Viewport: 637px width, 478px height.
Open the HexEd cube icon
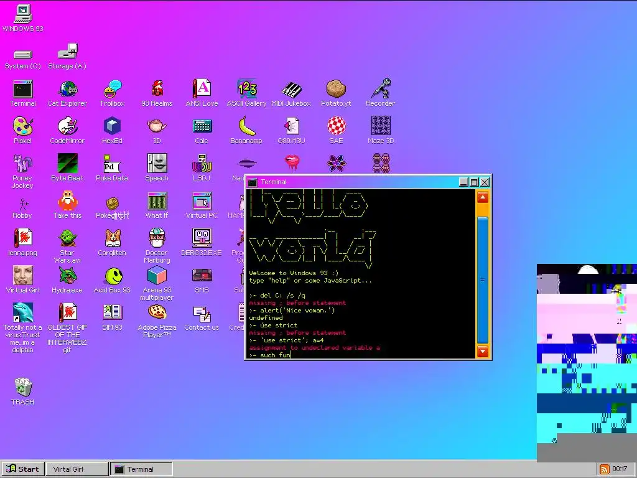[x=112, y=131]
